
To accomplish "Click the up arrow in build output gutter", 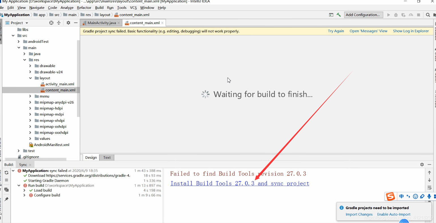I will click(429, 173).
